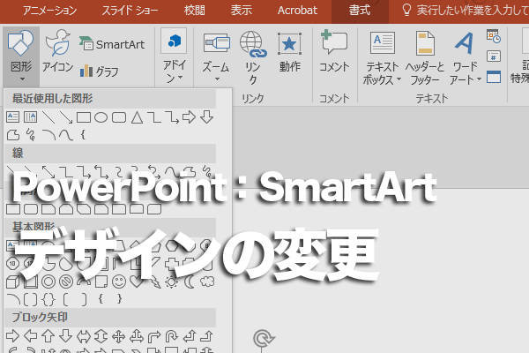Expand the テキストボックス dropdown arrow
This screenshot has width=529, height=353.
(399, 79)
